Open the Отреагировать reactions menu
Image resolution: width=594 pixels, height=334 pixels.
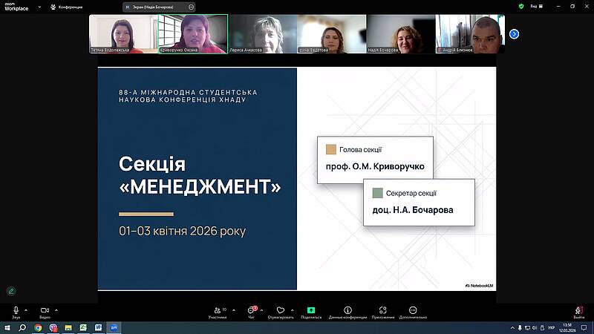click(280, 312)
